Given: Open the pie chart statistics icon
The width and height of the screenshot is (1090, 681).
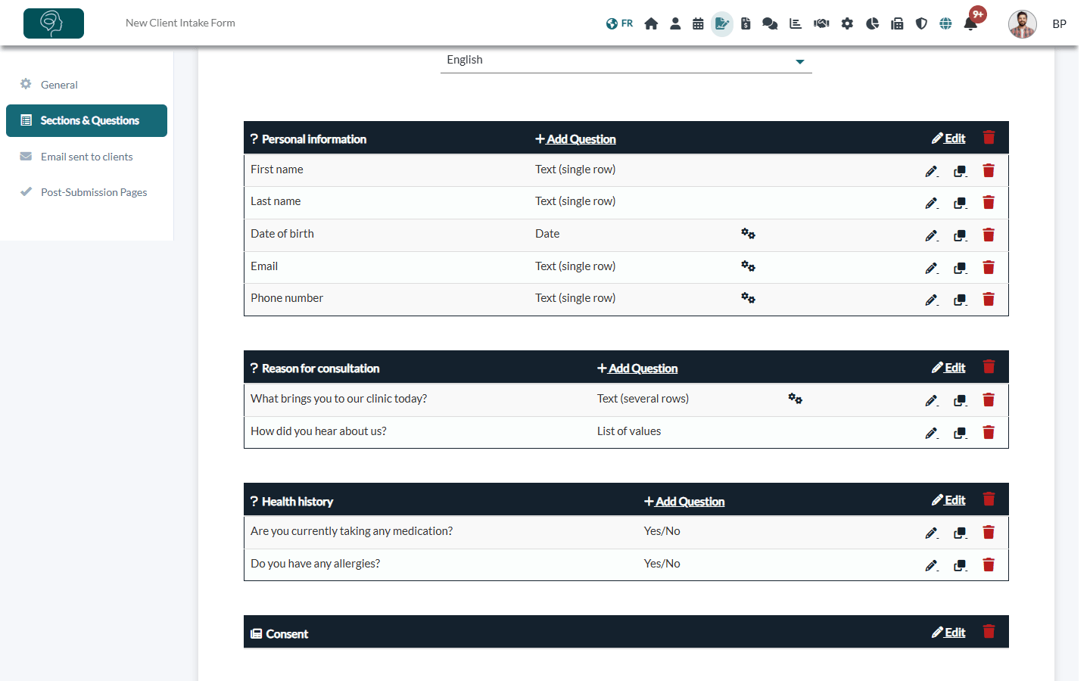Looking at the screenshot, I should (x=872, y=23).
